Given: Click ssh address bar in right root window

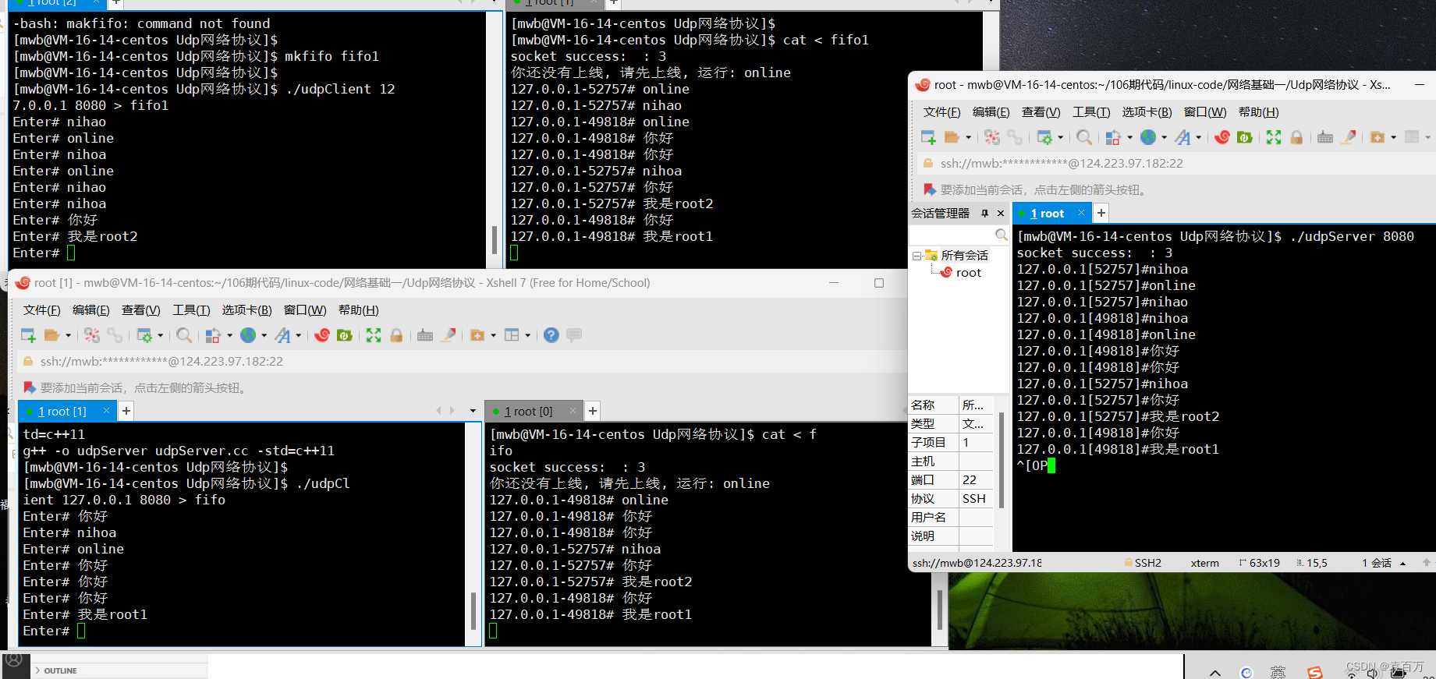Looking at the screenshot, I should pyautogui.click(x=1172, y=164).
